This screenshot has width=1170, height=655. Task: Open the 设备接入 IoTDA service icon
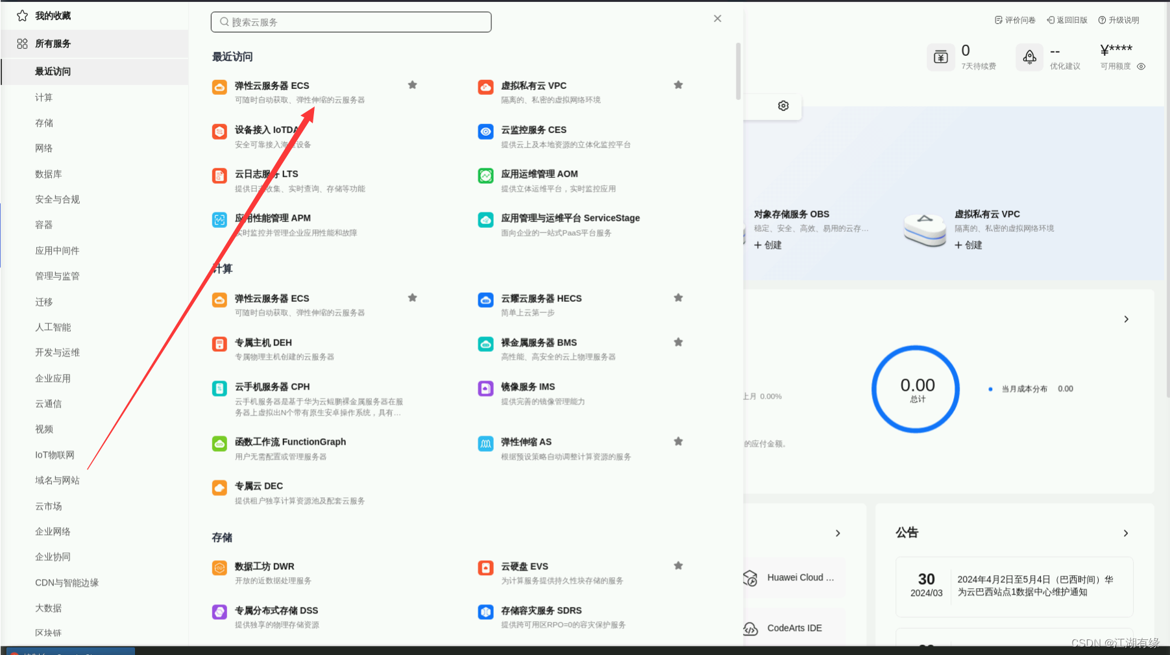219,131
